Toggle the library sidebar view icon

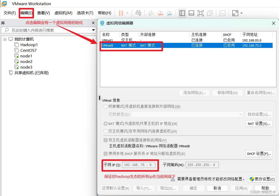[x=182, y=13]
